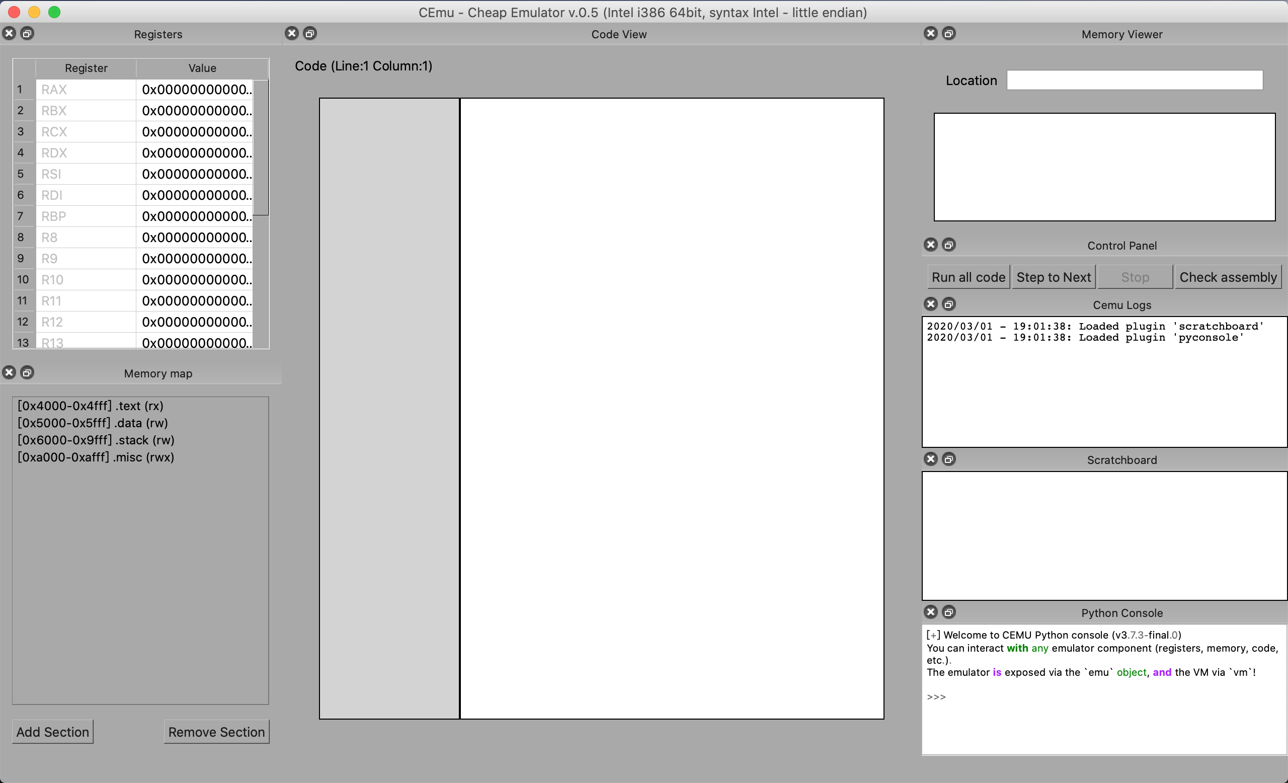Click the Check assembly button
The height and width of the screenshot is (783, 1288).
pyautogui.click(x=1228, y=277)
